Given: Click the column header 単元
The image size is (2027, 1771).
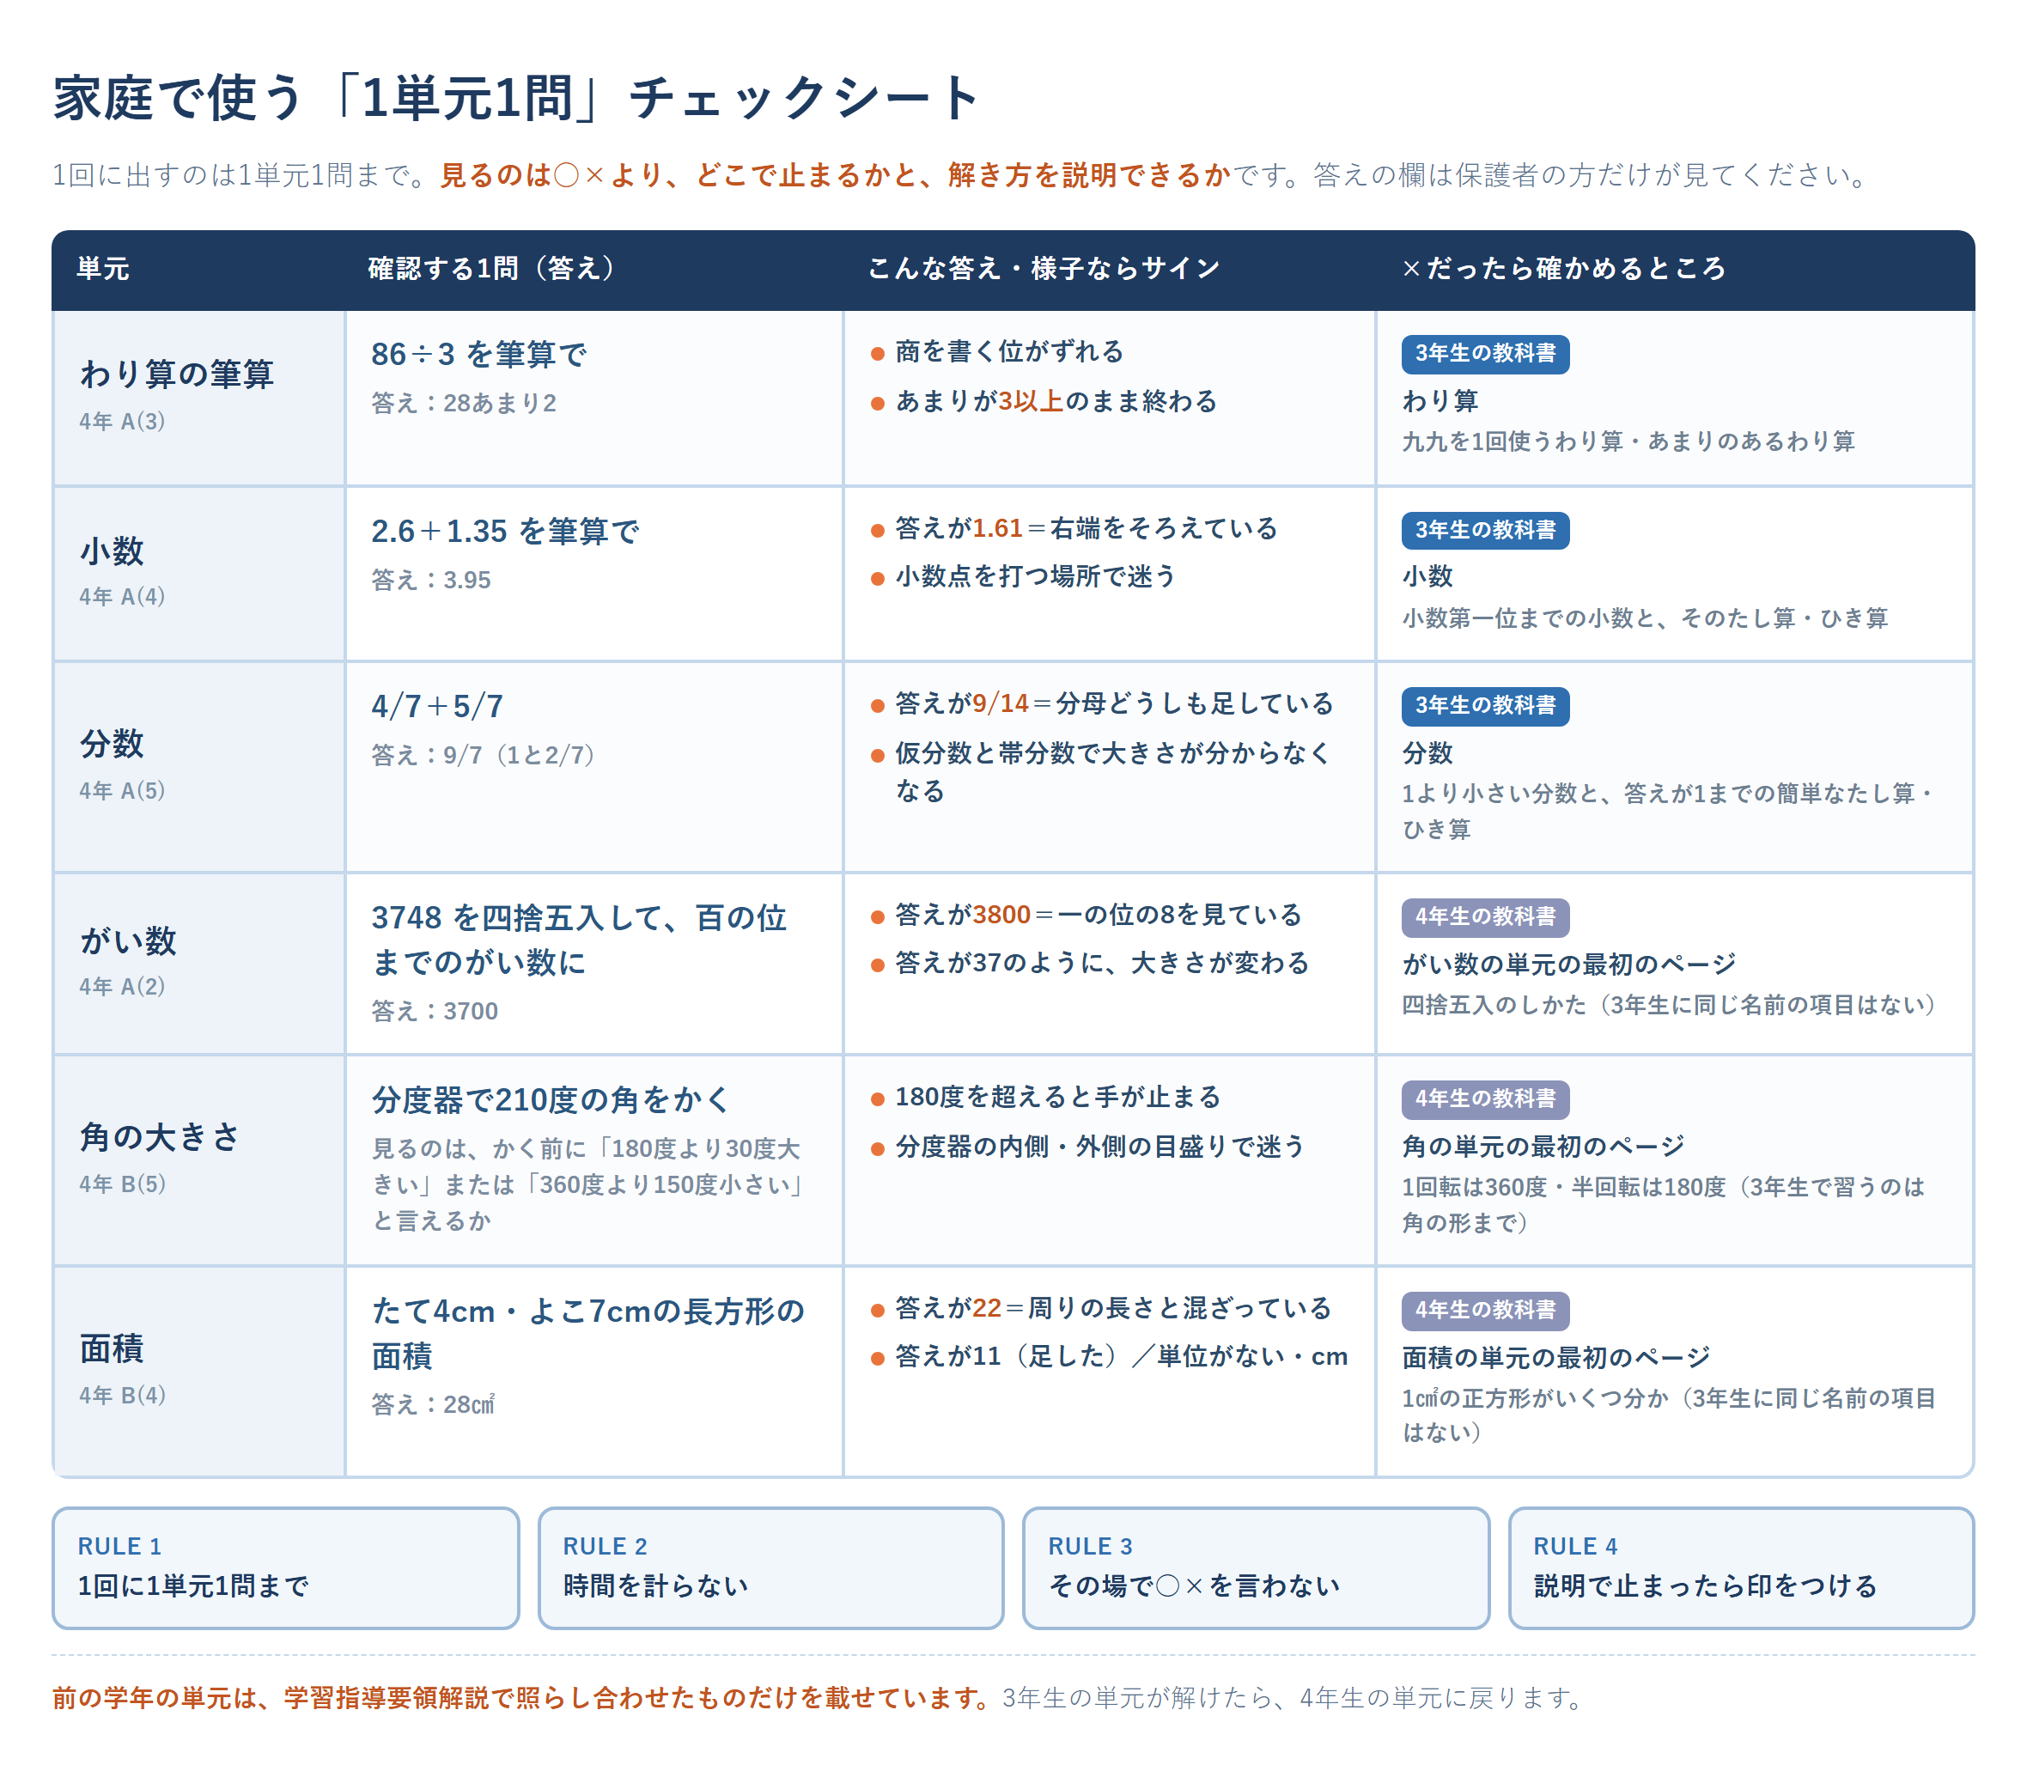Looking at the screenshot, I should tap(103, 269).
